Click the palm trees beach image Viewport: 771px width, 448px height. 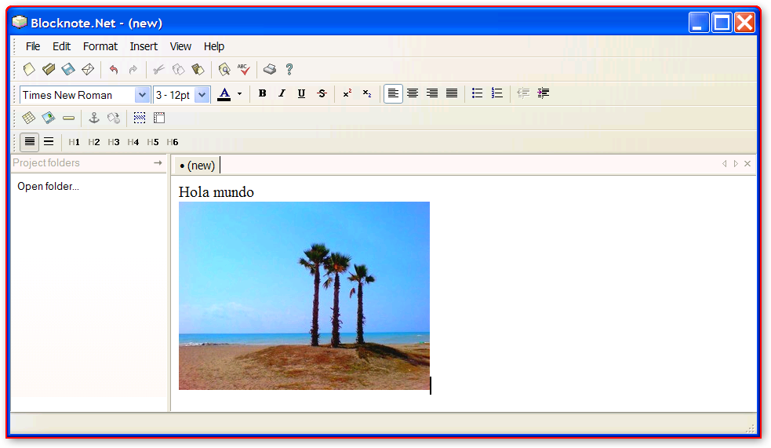(x=304, y=296)
